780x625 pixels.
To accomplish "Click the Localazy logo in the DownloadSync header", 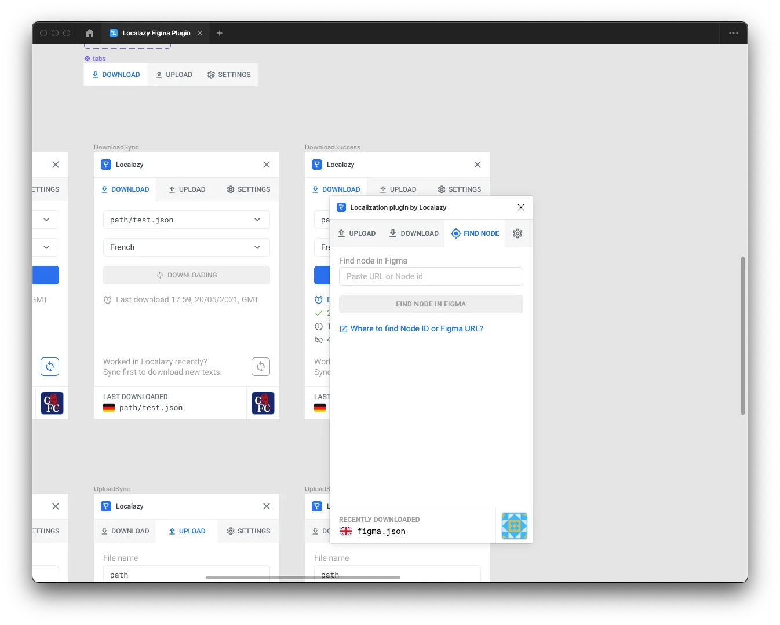I will 106,165.
